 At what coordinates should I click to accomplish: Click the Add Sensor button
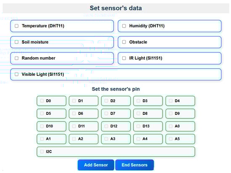click(96, 165)
